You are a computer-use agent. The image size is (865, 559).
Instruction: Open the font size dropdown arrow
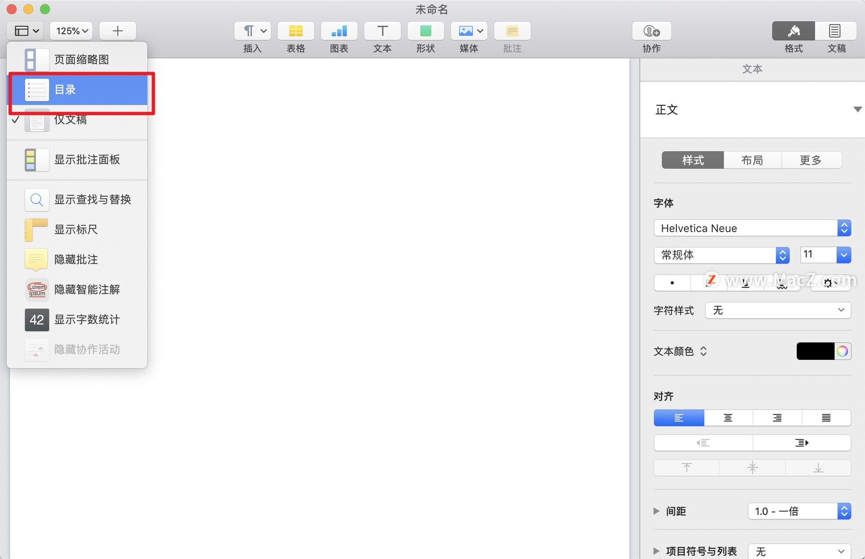point(844,255)
